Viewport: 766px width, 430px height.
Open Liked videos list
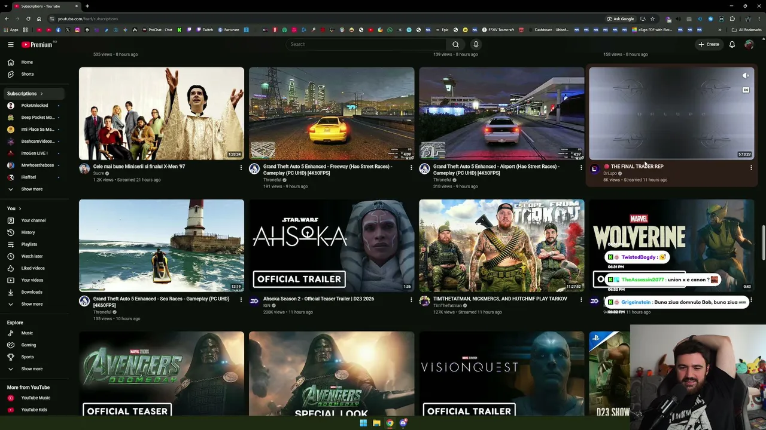tap(33, 268)
